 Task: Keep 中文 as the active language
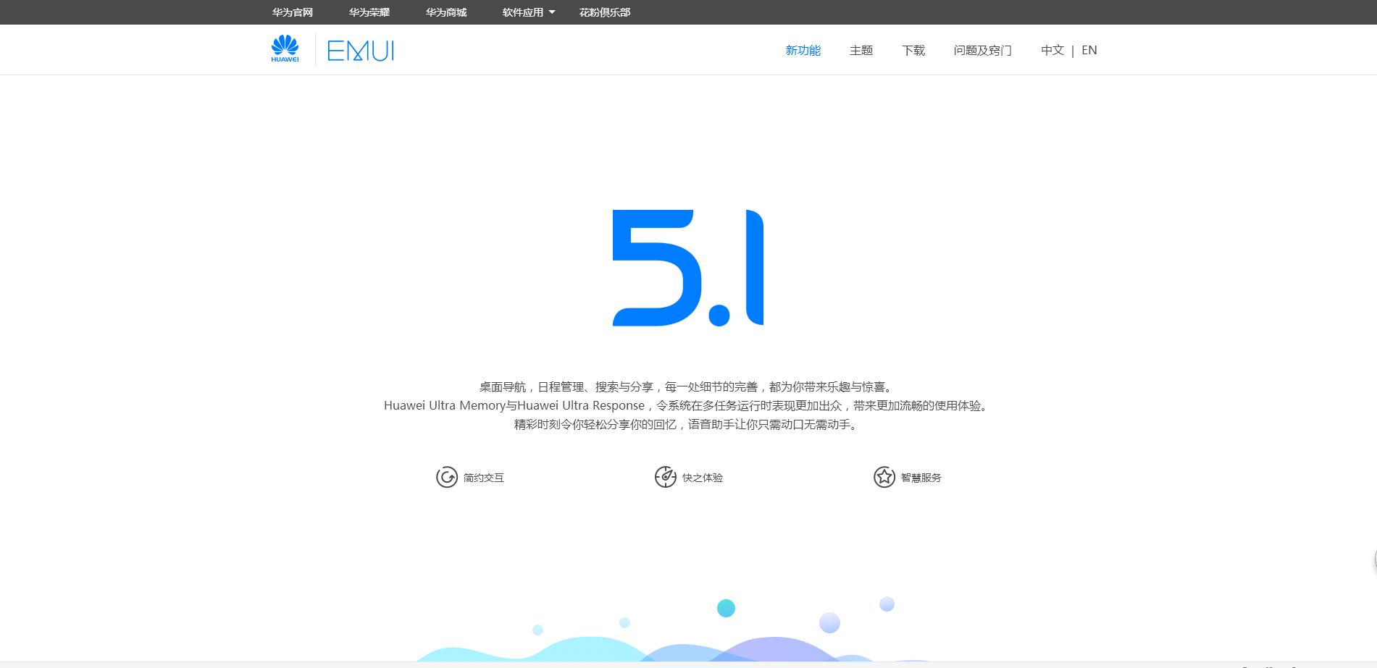point(1052,50)
